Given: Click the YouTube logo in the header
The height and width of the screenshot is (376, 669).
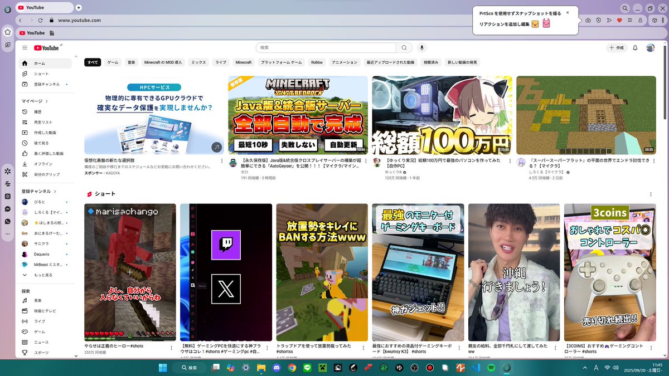Looking at the screenshot, I should pyautogui.click(x=46, y=48).
